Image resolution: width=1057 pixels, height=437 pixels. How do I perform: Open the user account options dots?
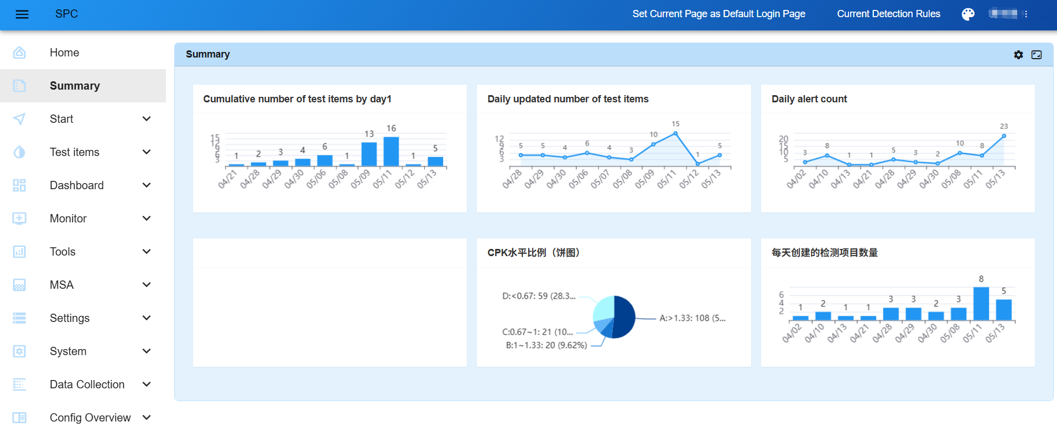click(x=1026, y=14)
